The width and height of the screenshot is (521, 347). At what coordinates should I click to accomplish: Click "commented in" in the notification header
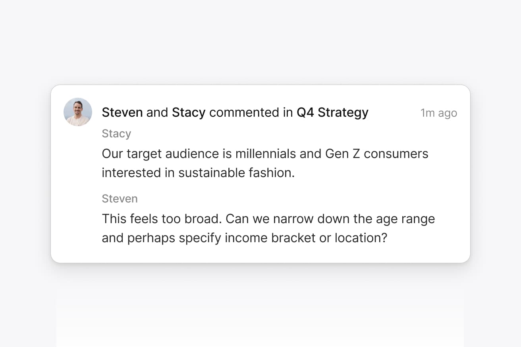[251, 113]
